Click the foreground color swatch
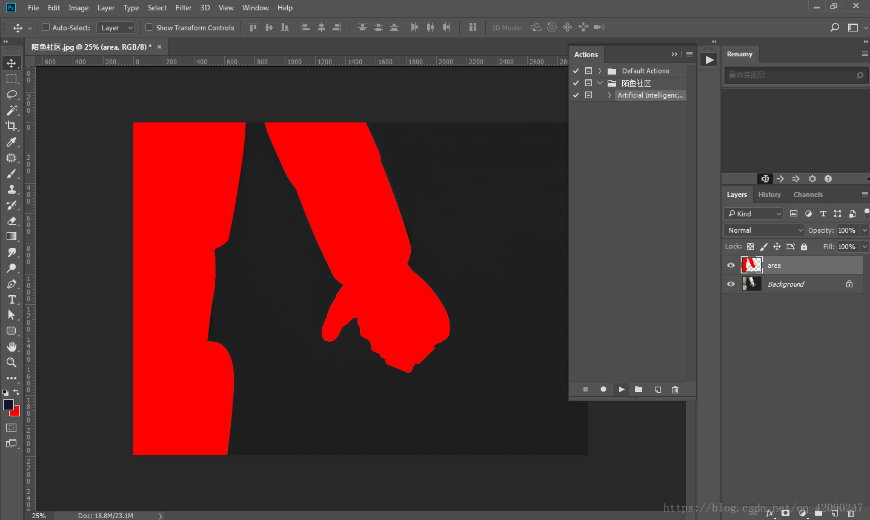Viewport: 870px width, 520px height. [x=8, y=405]
